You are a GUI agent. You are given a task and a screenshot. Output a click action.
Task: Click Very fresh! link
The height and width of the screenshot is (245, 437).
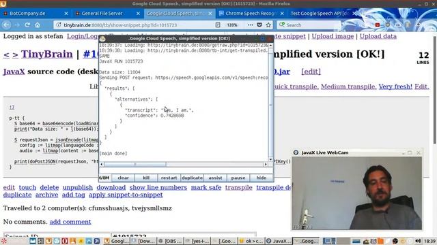[x=395, y=86]
